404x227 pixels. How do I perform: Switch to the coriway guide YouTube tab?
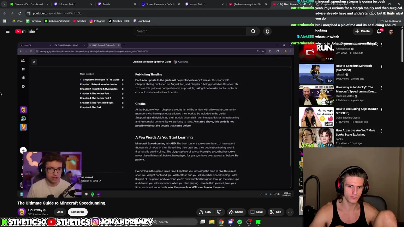[x=247, y=4]
